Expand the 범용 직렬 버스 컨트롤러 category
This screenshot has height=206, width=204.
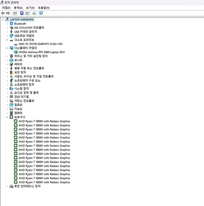(7, 68)
